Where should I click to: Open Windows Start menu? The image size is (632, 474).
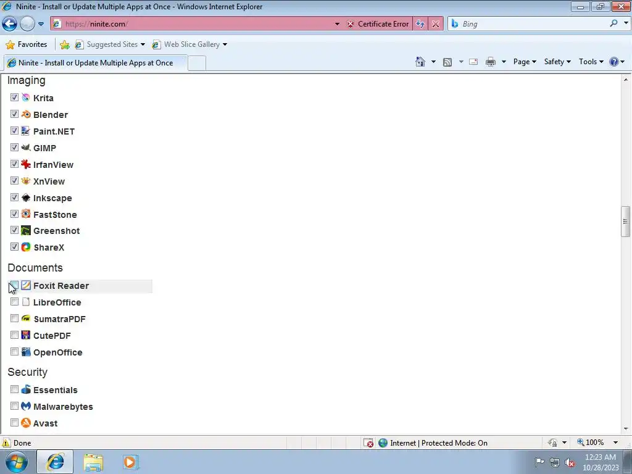[x=17, y=462]
